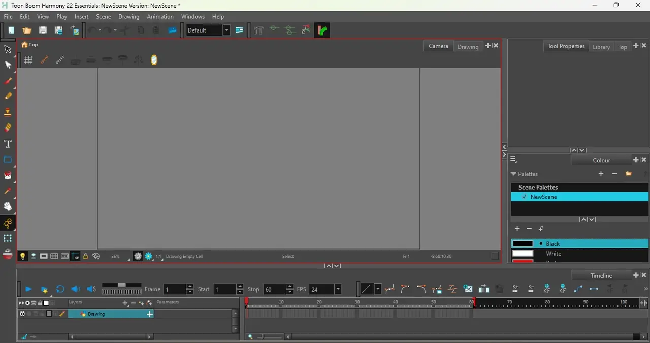Select the Eraser tool
Image resolution: width=650 pixels, height=343 pixels.
coord(8,128)
